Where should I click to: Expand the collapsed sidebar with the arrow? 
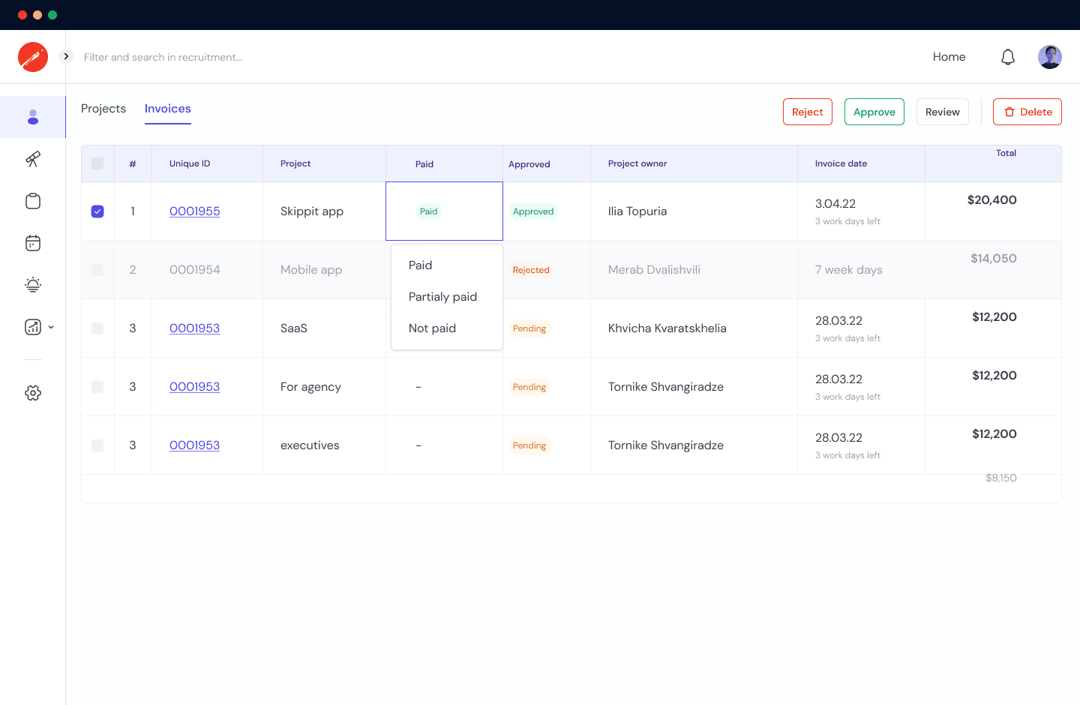click(x=65, y=55)
